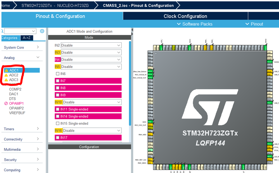Select the PC14 pin labeled RCC_OSC32_IN

click(150, 75)
